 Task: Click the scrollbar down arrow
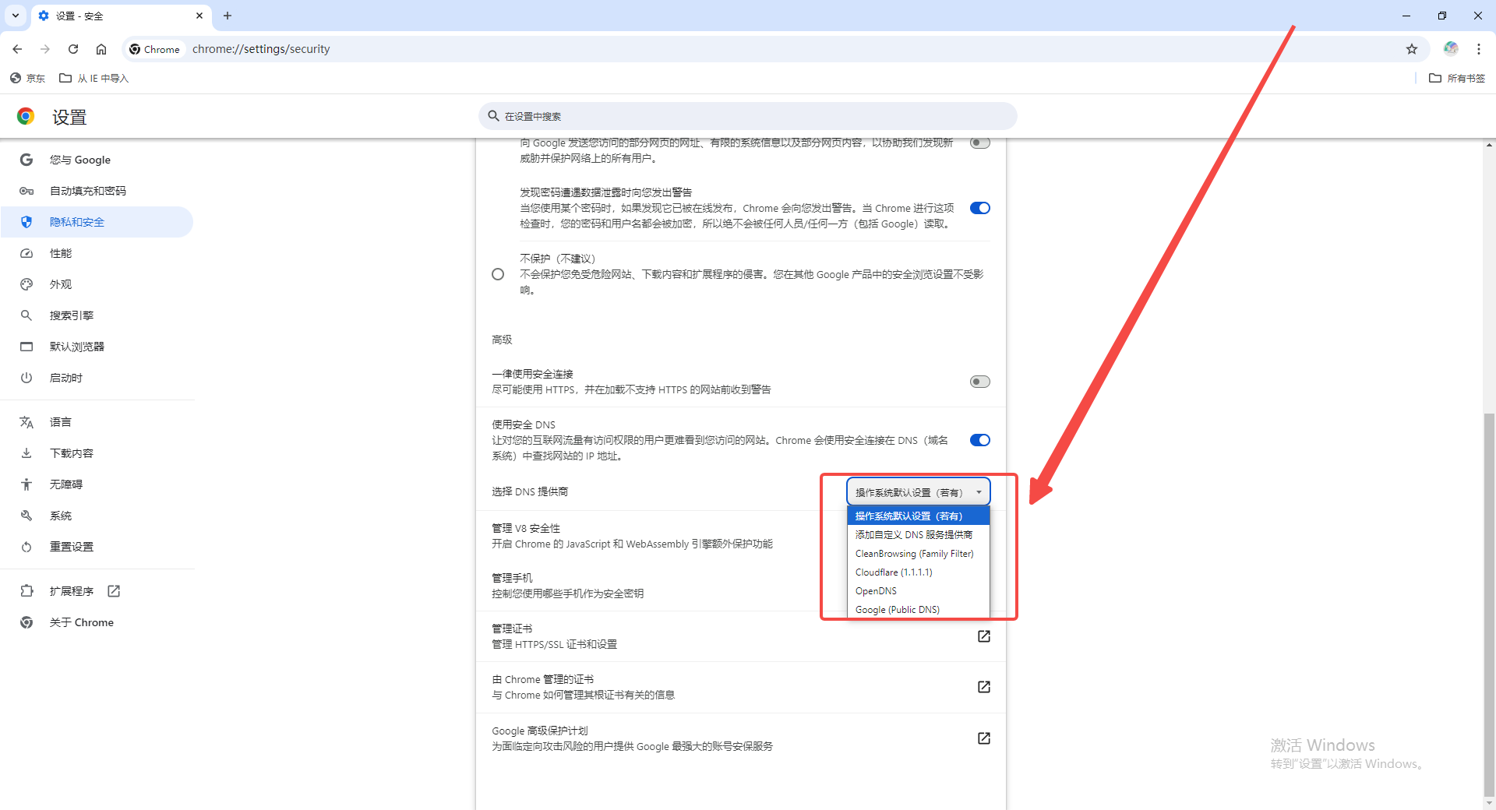tap(1489, 803)
